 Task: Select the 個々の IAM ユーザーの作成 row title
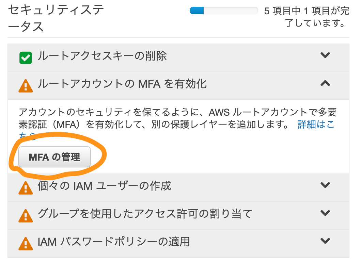pyautogui.click(x=104, y=186)
